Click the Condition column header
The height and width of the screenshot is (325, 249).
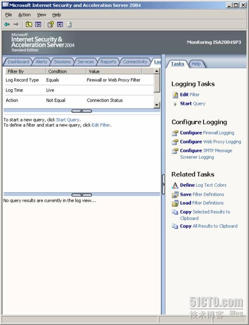(x=66, y=71)
